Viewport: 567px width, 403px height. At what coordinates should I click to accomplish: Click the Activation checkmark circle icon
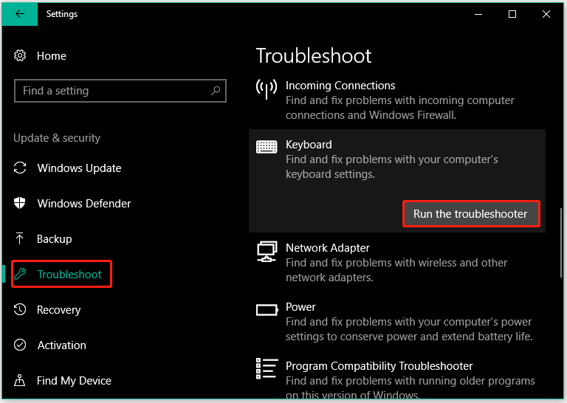click(21, 345)
